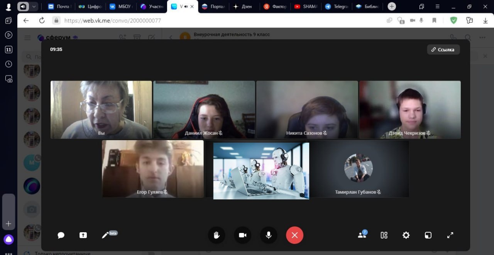Open the Внеурочная деятельность 9 класс chat title
Screen dimensions: 494x255
click(232, 34)
